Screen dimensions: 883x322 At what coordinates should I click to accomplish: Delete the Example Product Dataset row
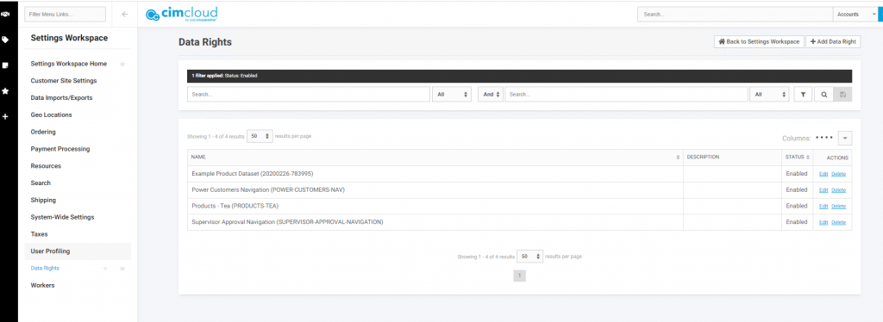coord(838,174)
